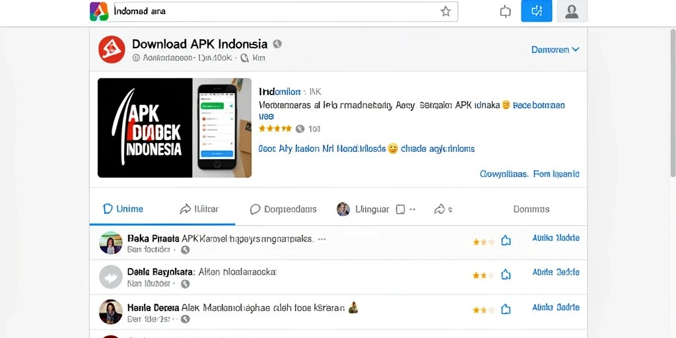Click the link at right of Henle Derera row
676x338 pixels.
tap(556, 308)
